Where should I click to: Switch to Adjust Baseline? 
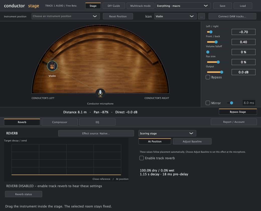192,141
